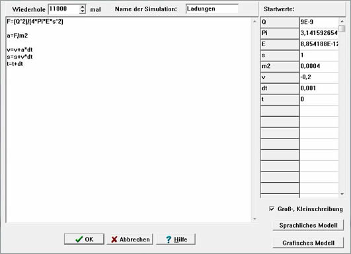The image size is (351, 254).
Task: Click scroll down arrow of equation editor
Action: click(254, 218)
